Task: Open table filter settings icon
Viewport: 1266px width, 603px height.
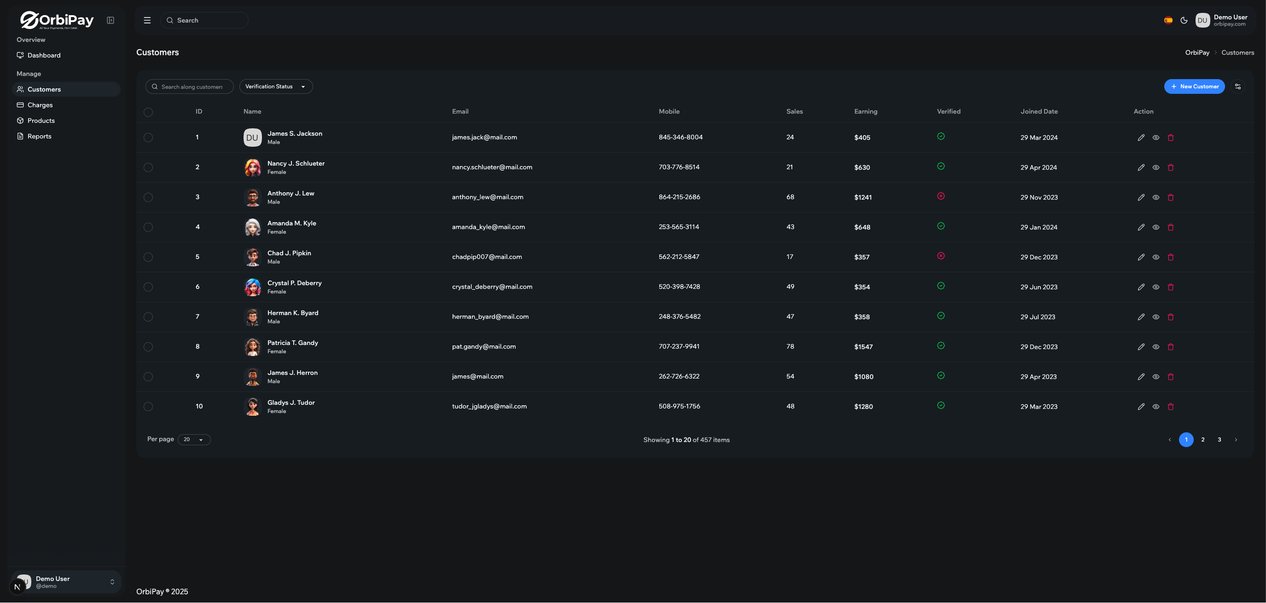Action: 1238,86
